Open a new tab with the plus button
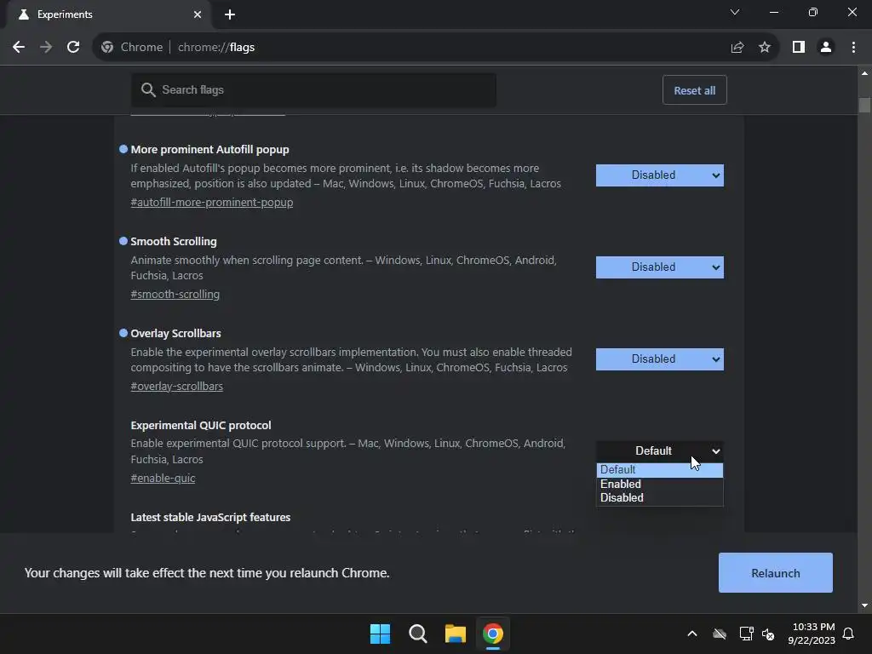This screenshot has width=872, height=654. 230,14
